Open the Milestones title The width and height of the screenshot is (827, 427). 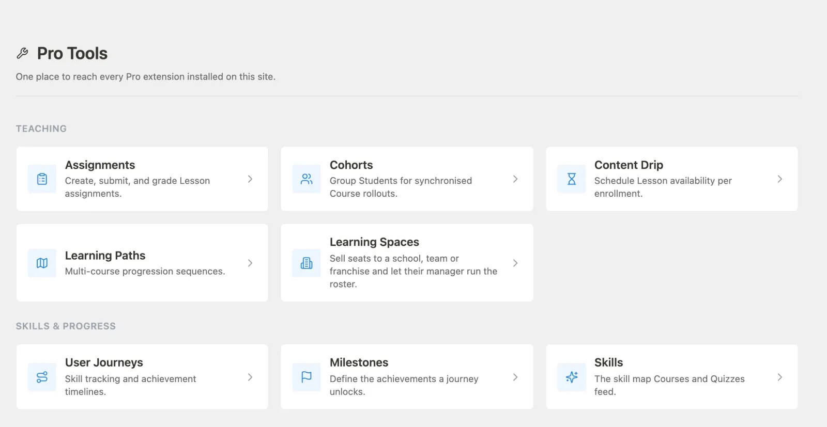tap(359, 362)
